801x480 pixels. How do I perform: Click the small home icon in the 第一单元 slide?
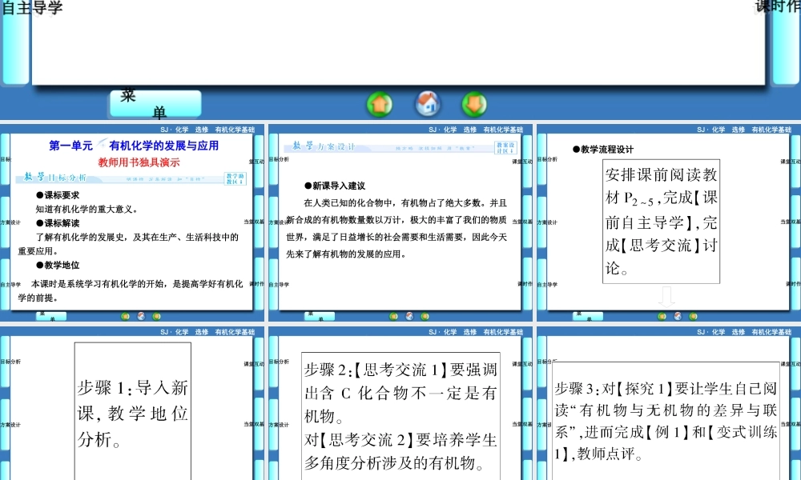click(x=141, y=316)
